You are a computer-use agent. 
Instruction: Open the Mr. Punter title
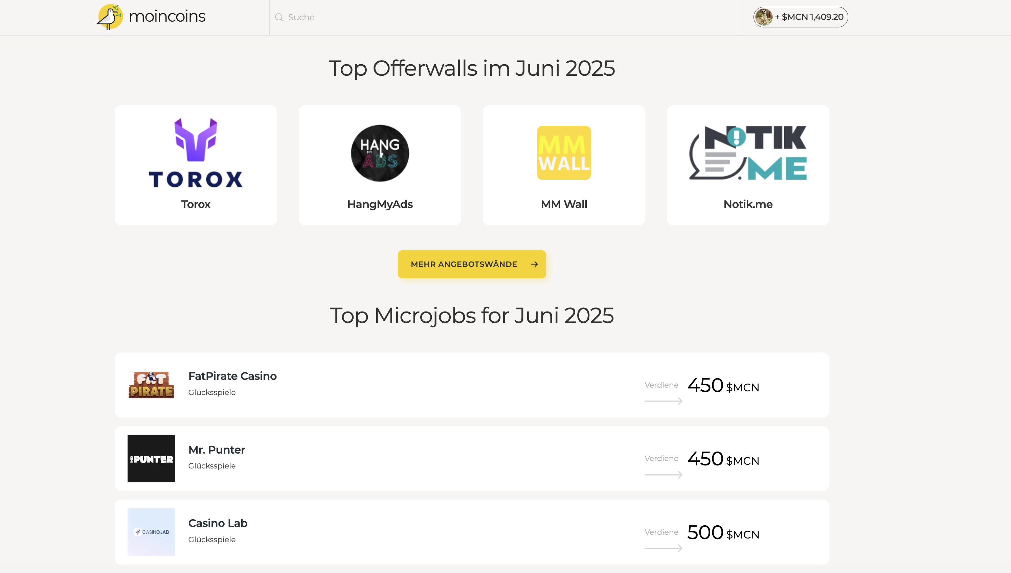[x=217, y=450]
